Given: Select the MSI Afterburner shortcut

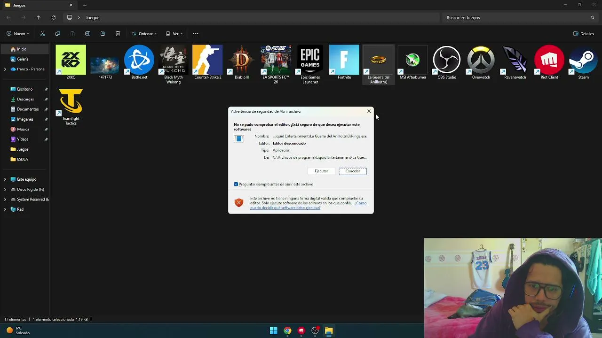Looking at the screenshot, I should click(x=412, y=62).
